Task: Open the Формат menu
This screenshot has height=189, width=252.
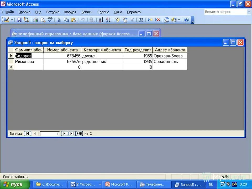Action: tap(70, 12)
